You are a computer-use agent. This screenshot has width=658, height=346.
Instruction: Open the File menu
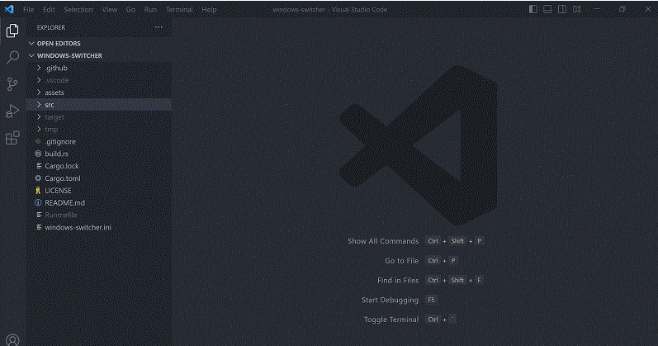[29, 9]
